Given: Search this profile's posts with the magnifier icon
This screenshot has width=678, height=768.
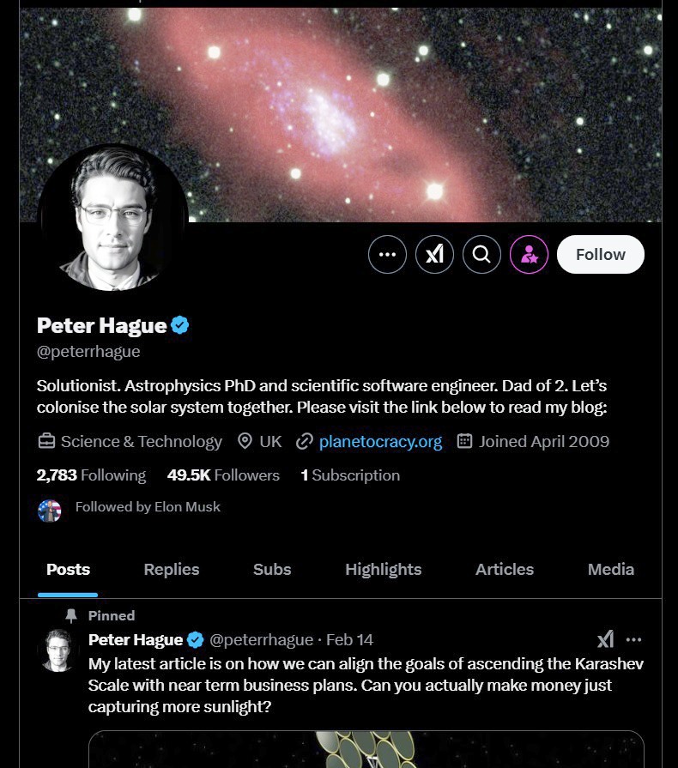Looking at the screenshot, I should [481, 254].
